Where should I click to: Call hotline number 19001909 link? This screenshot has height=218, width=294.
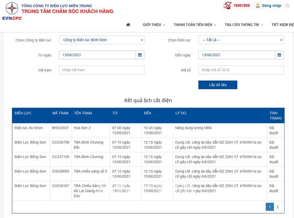241,5
